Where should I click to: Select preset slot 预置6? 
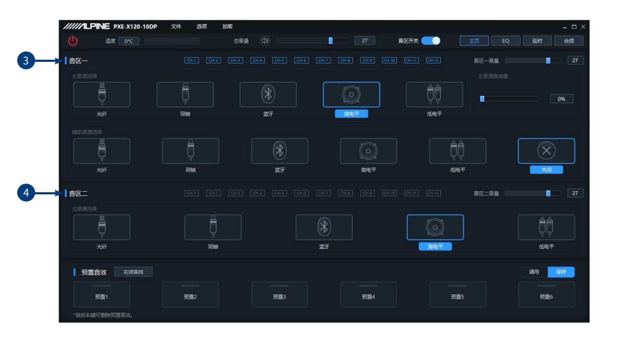pos(547,294)
